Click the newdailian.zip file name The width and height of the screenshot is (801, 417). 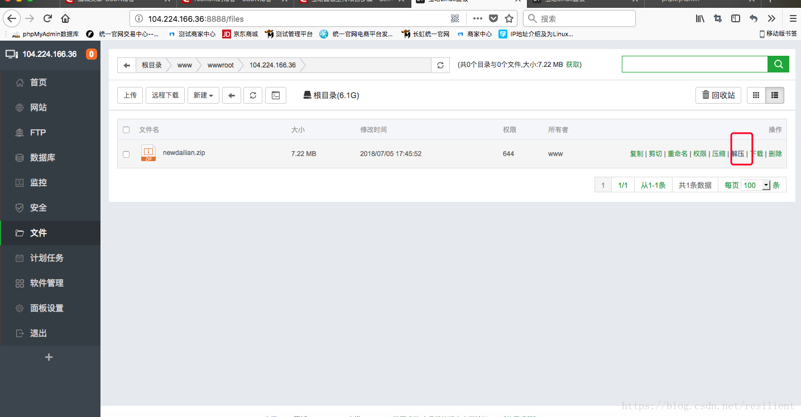coord(184,153)
